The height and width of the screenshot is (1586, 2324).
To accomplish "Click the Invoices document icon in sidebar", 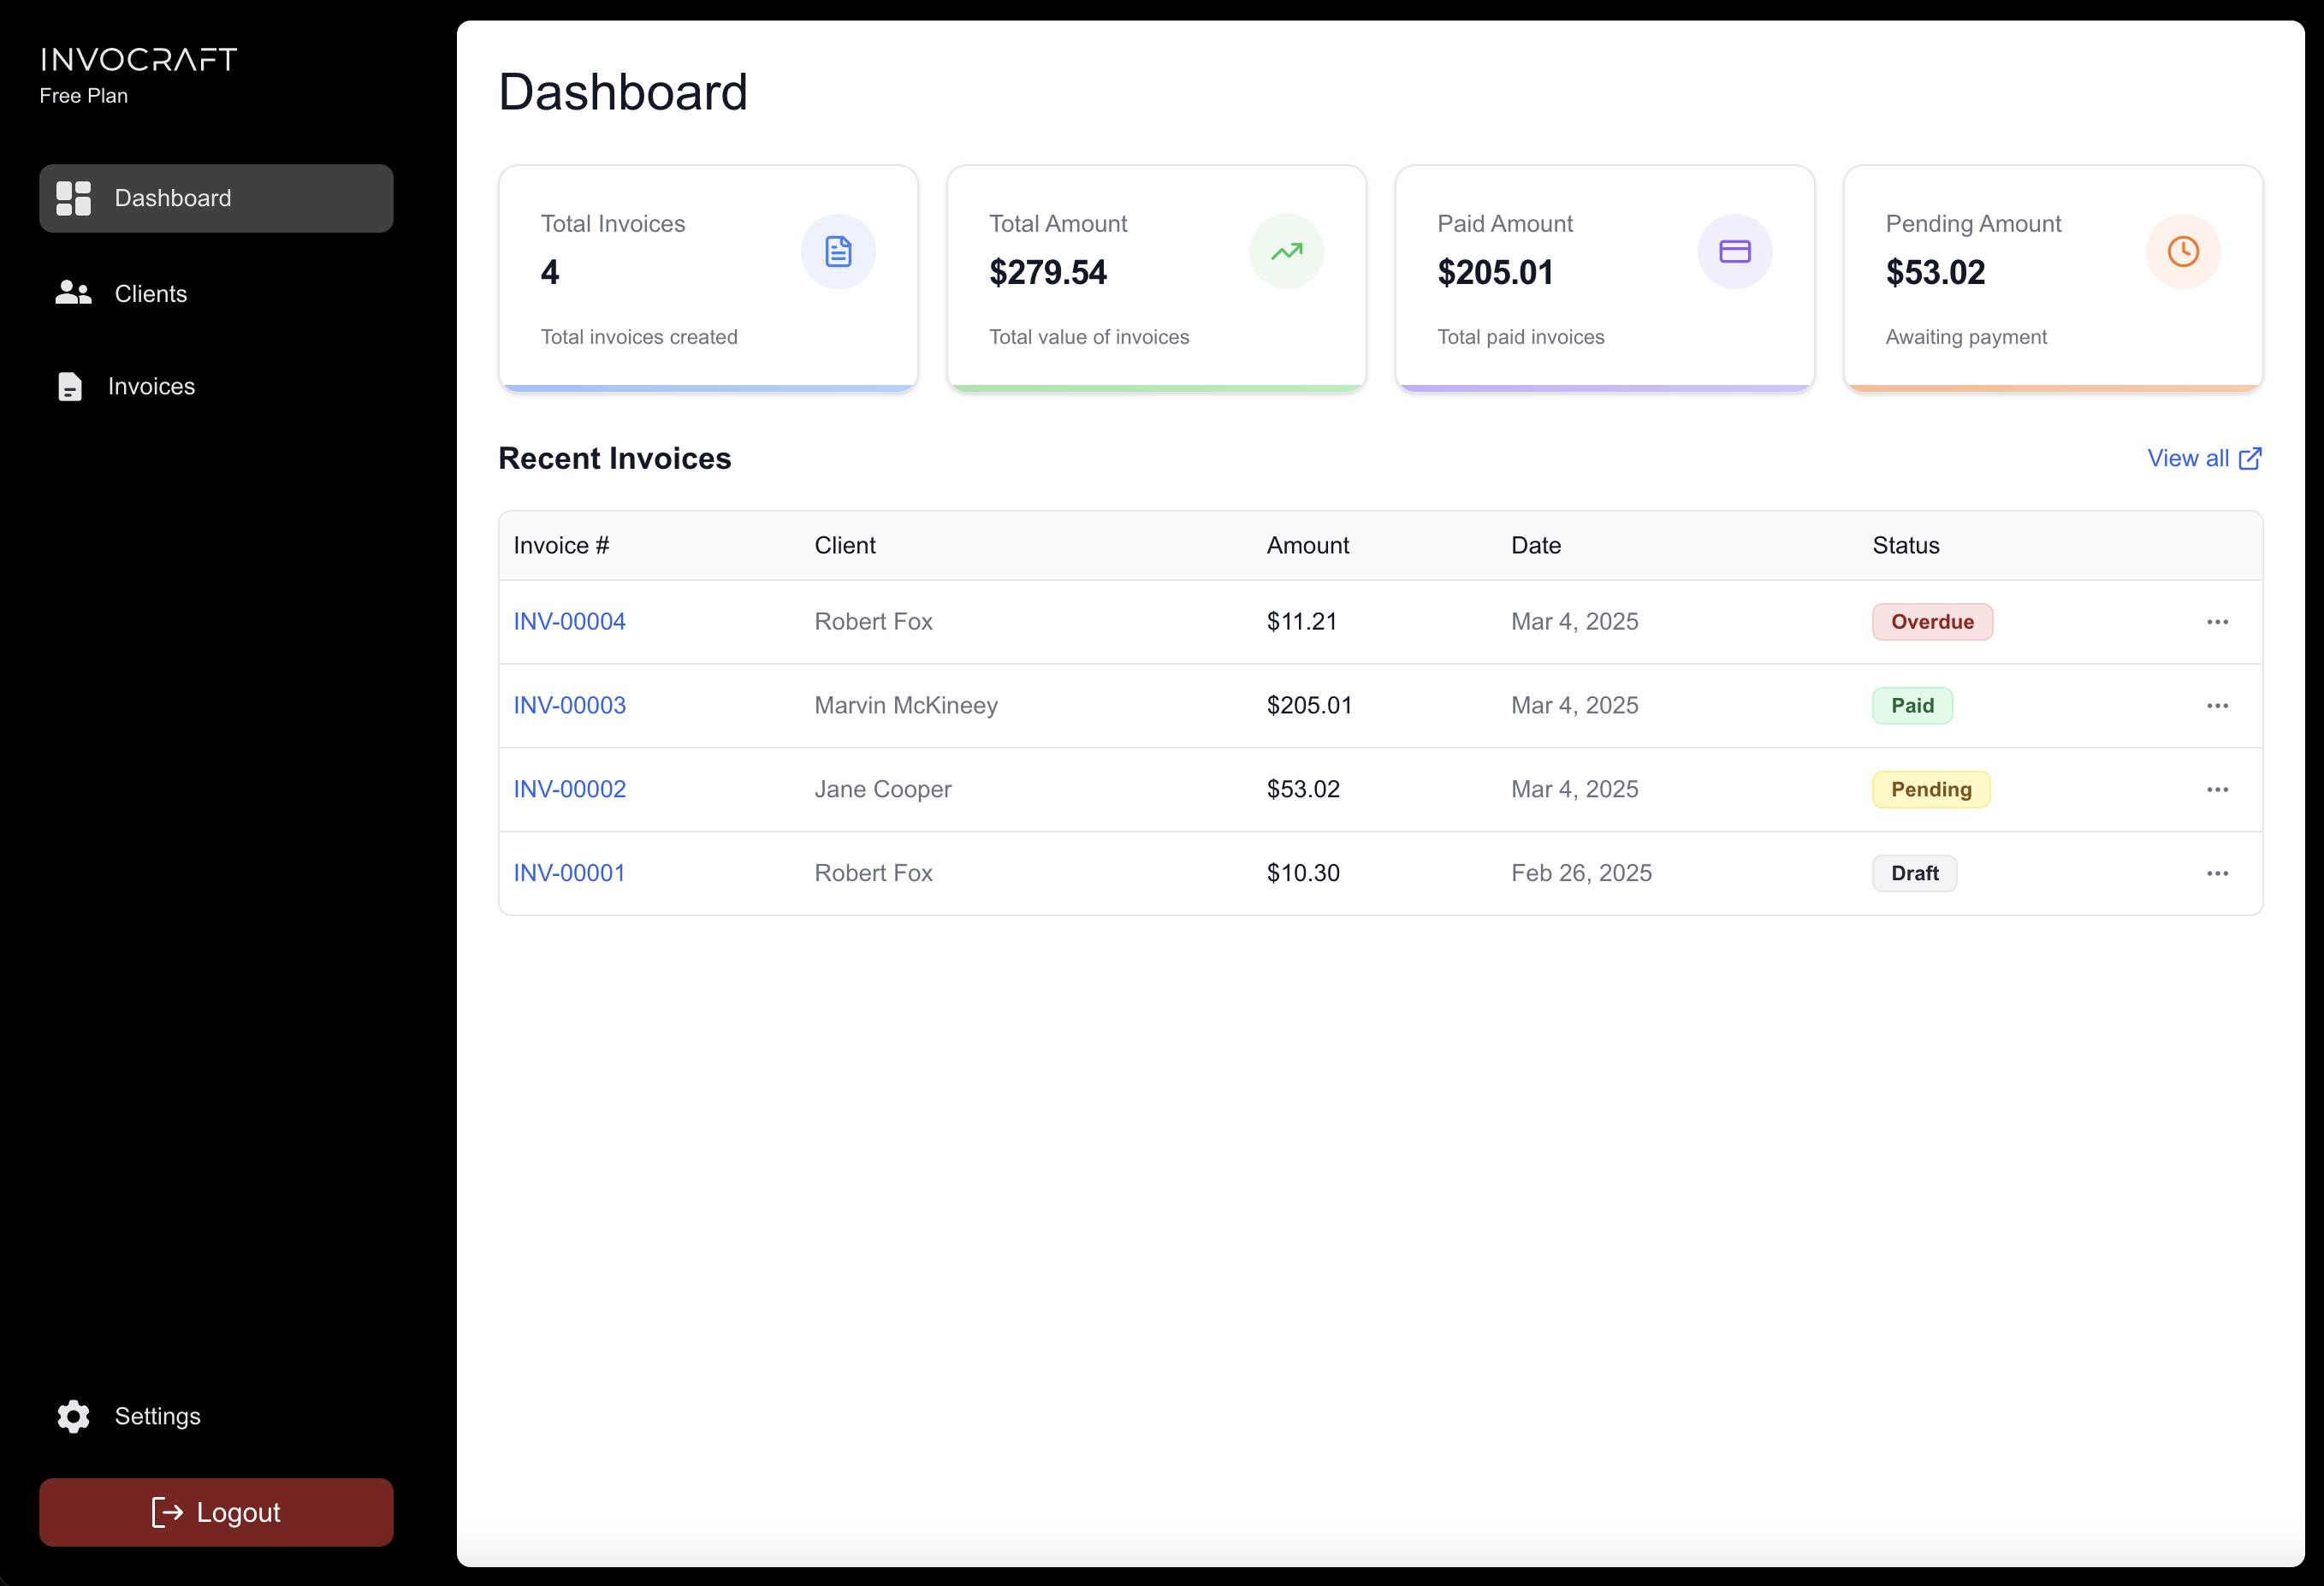I will (x=69, y=386).
